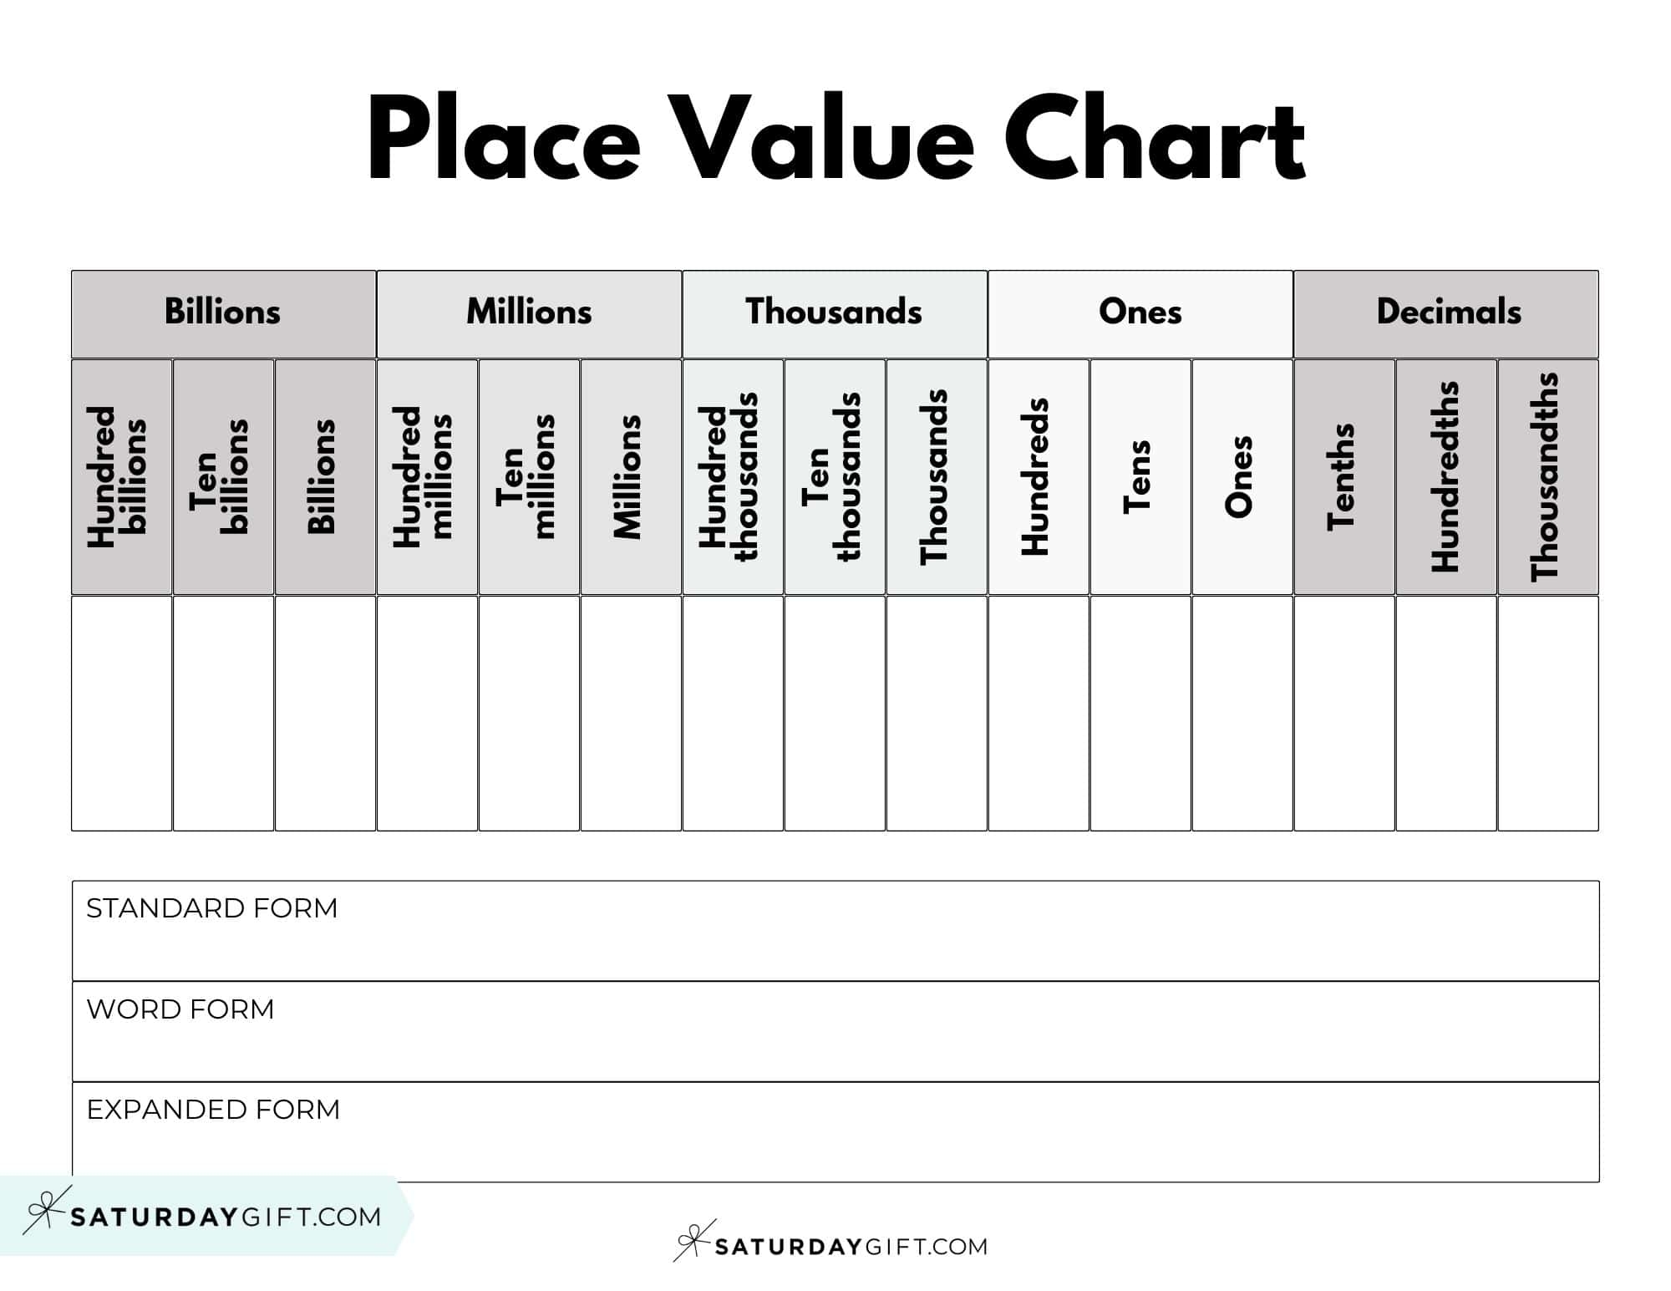The image size is (1671, 1291).
Task: Click the Place Value Chart title
Action: tap(835, 140)
